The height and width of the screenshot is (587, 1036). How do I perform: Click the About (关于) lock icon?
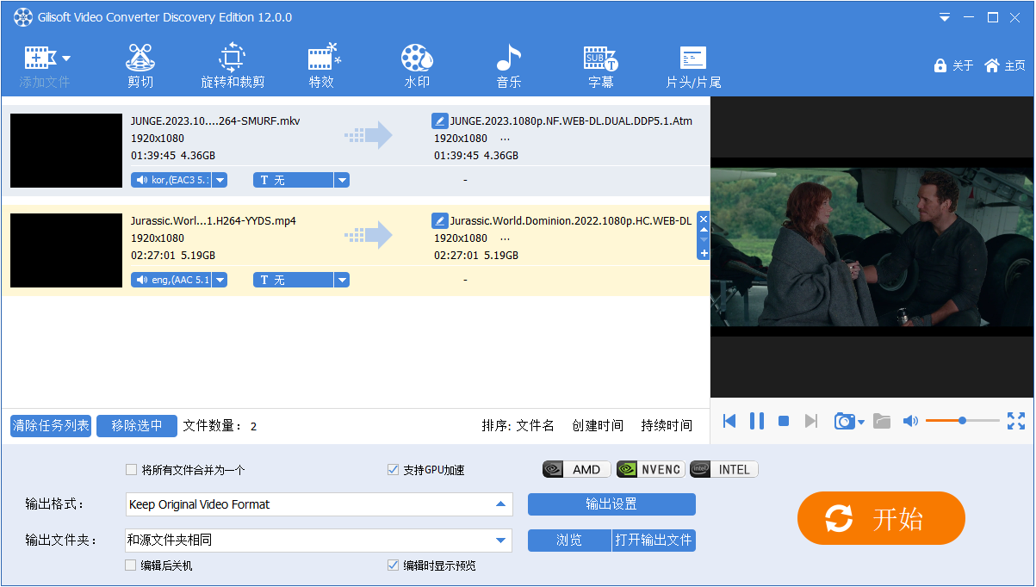pos(940,65)
